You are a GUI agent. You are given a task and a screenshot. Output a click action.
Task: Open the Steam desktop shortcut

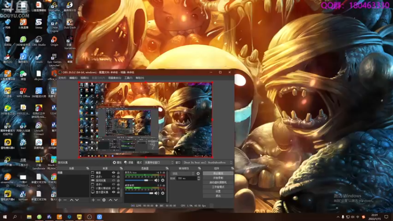point(39,58)
